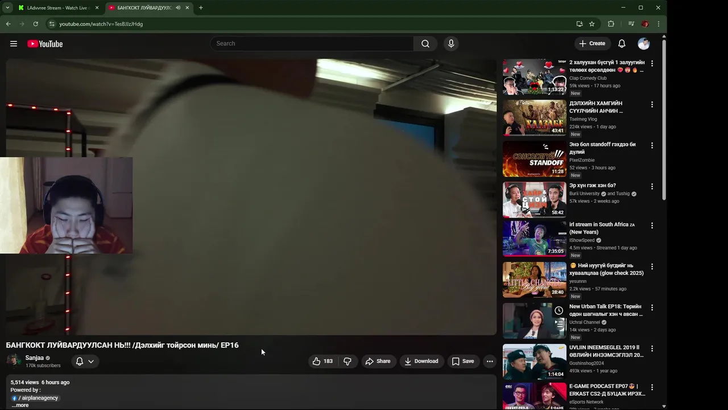Click the YouTube search input field
This screenshot has width=728, height=410.
tap(312, 43)
